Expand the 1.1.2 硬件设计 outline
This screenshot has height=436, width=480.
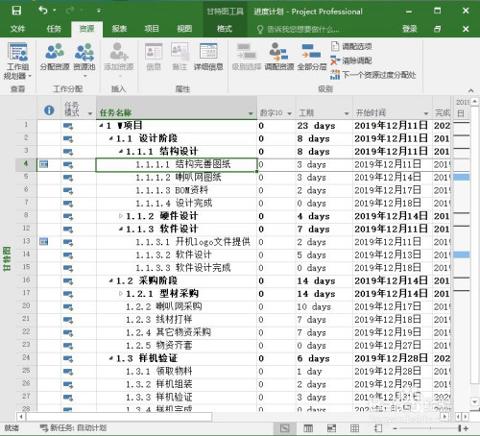(121, 216)
